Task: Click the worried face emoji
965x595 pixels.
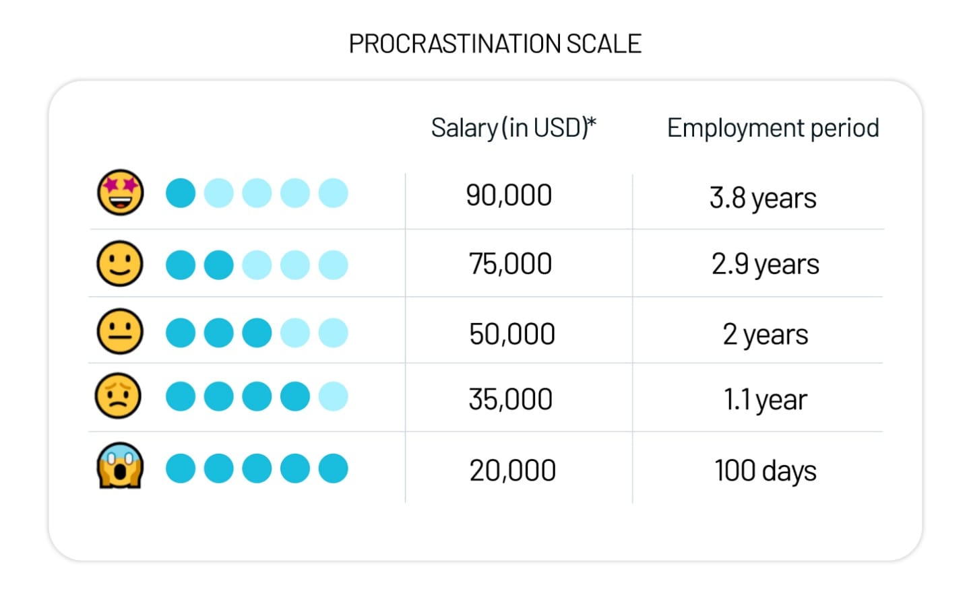Action: [x=119, y=396]
